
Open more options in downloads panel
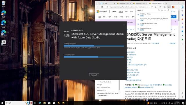coord(165,10)
